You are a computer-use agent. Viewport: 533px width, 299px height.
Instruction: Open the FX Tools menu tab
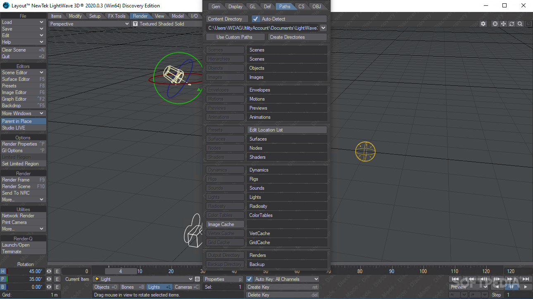(117, 16)
